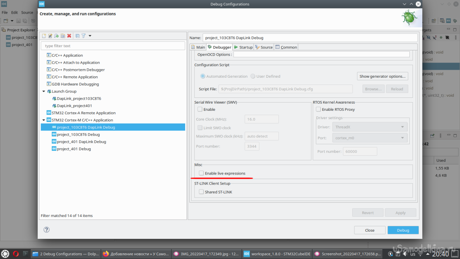Open the Port cortex_m0 dropdown
Viewport: 460px width, 259px height.
tap(370, 138)
